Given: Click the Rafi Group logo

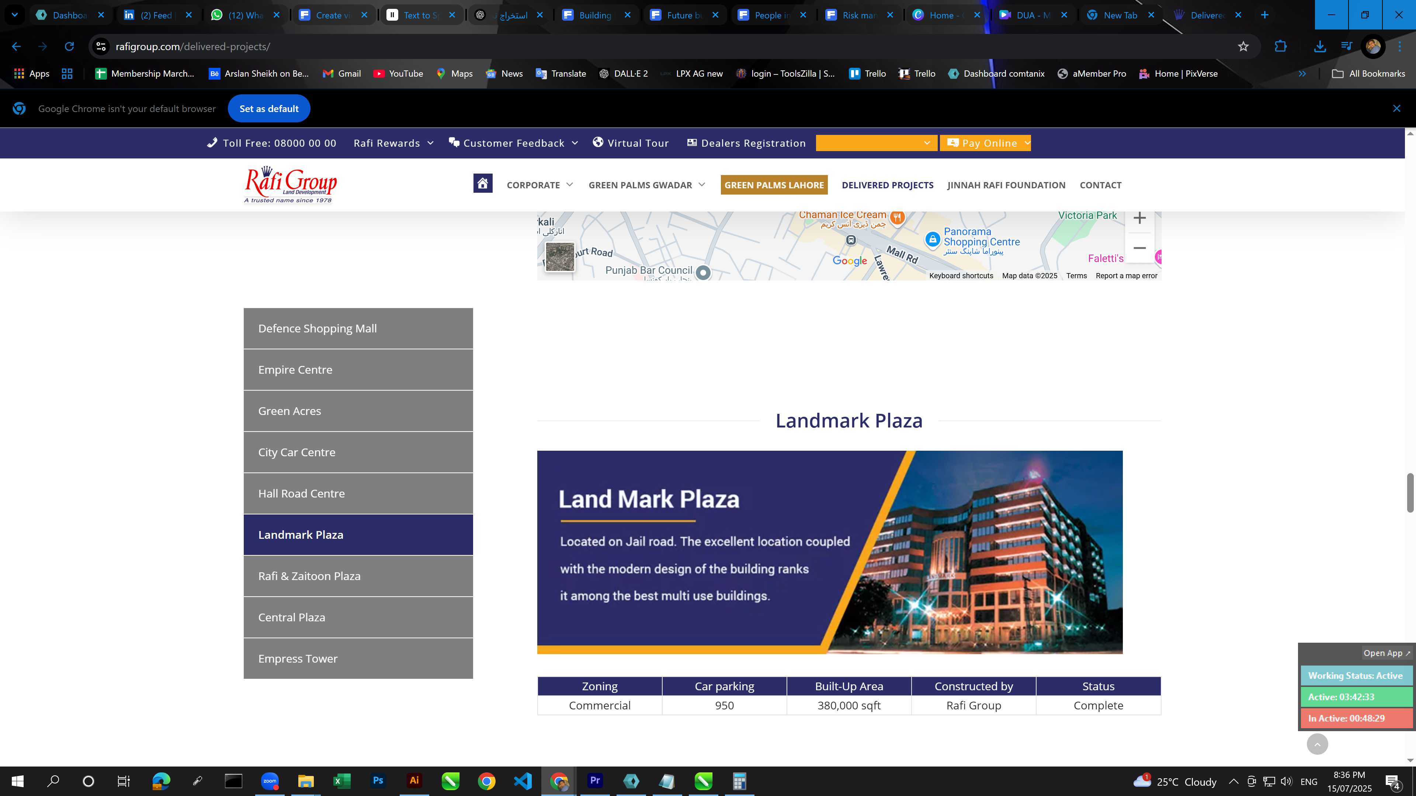Looking at the screenshot, I should point(290,185).
